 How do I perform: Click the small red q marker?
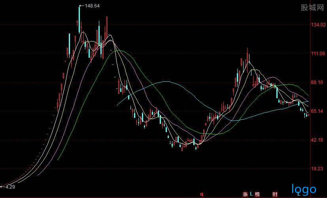point(201,194)
